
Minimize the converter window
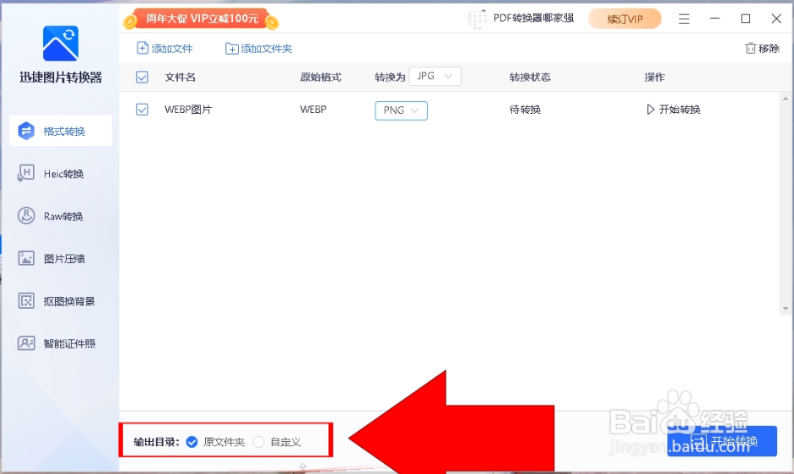[x=715, y=19]
